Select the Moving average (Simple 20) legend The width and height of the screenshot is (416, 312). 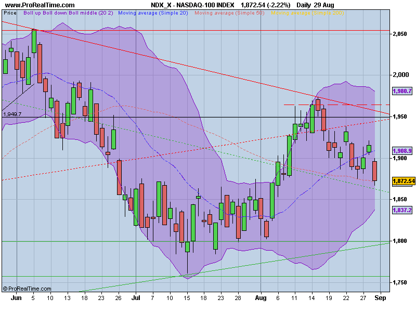(153, 12)
